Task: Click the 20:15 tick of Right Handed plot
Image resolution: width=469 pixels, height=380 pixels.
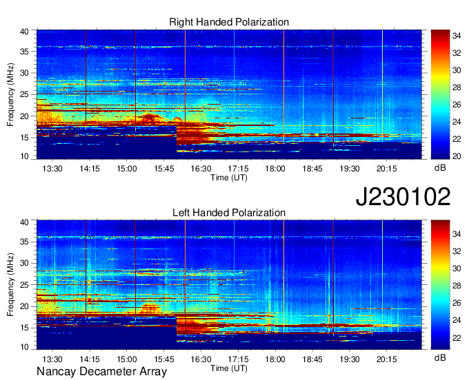Action: 386,169
